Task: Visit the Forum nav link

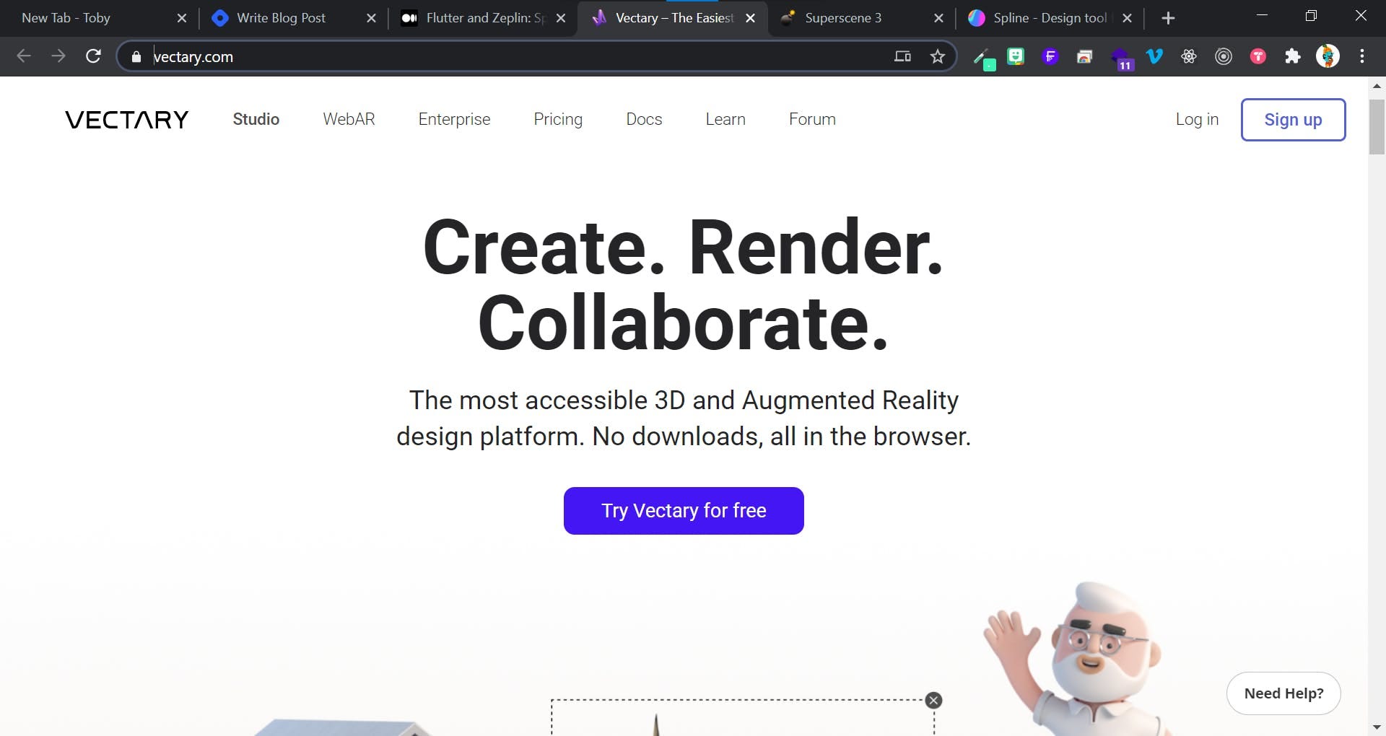Action: (x=812, y=119)
